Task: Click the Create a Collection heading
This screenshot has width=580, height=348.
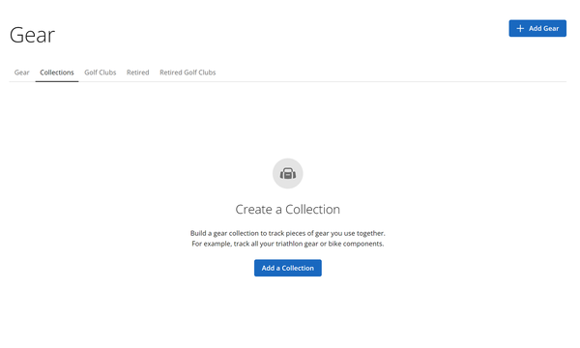Action: [x=288, y=210]
